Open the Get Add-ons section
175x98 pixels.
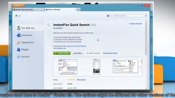click(30, 28)
